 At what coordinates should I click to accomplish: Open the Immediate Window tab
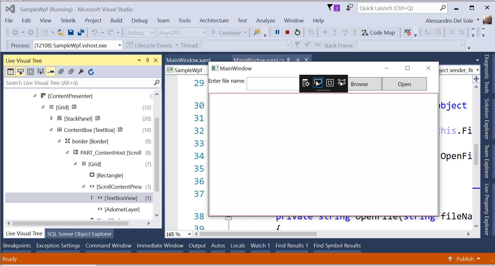160,246
